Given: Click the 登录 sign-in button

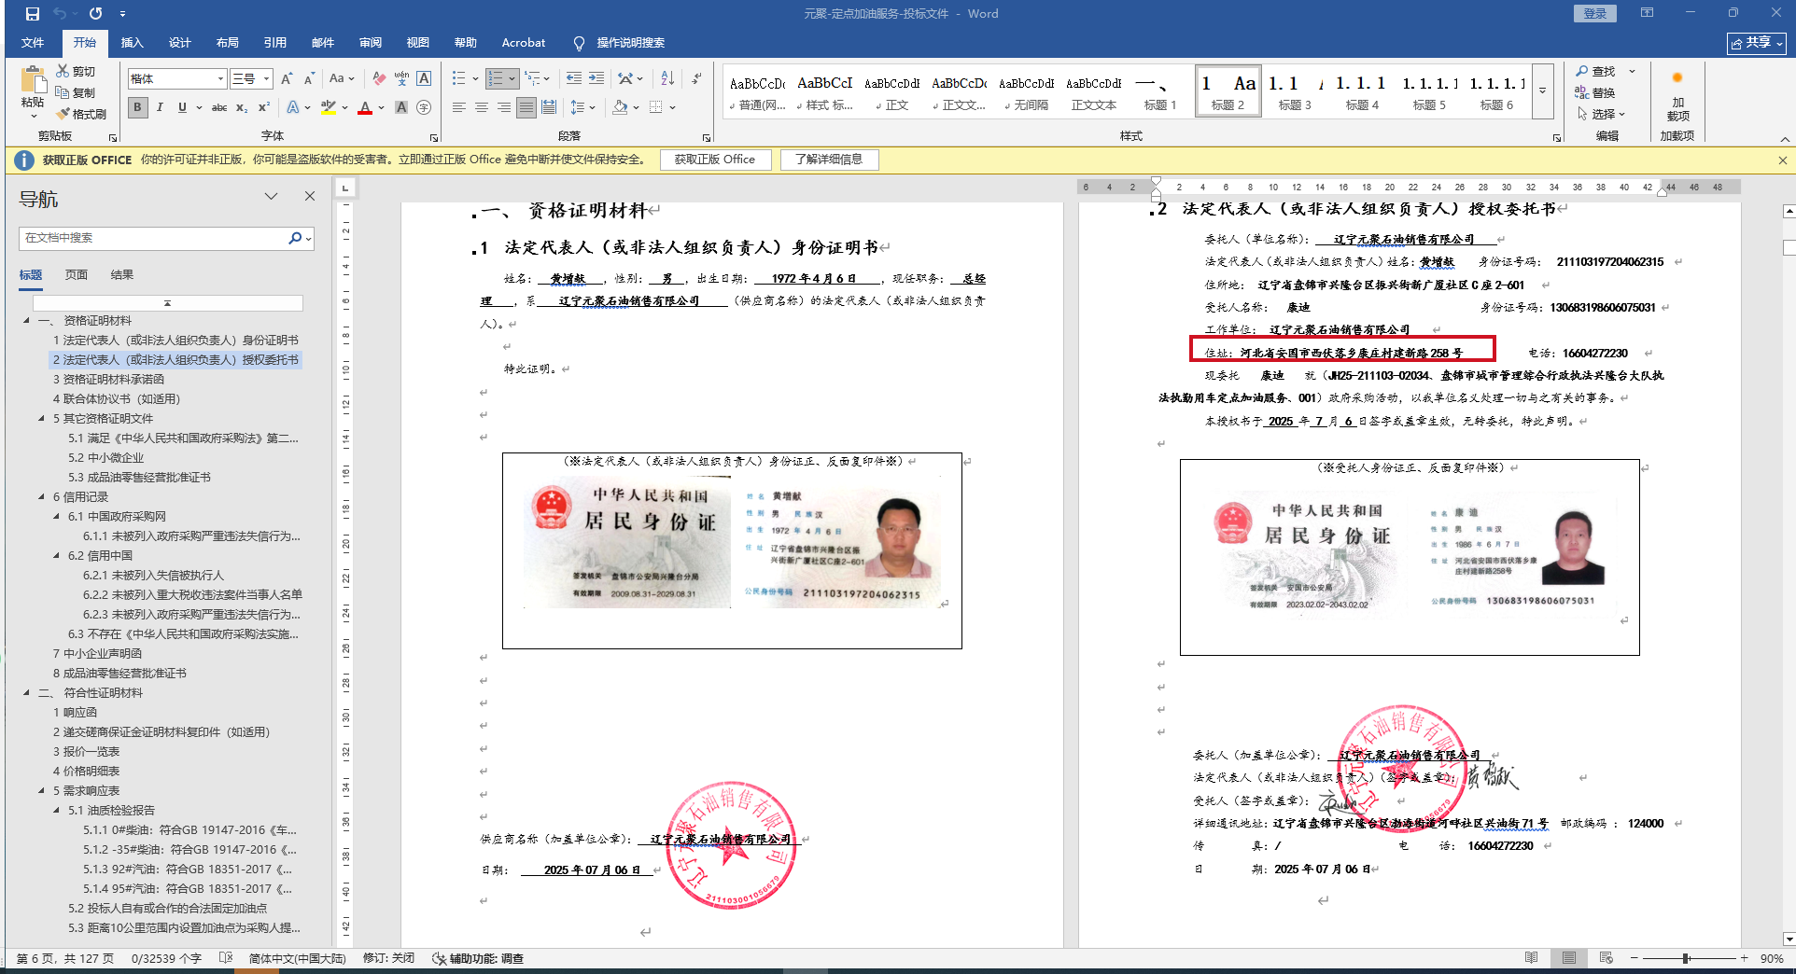Looking at the screenshot, I should tap(1595, 14).
